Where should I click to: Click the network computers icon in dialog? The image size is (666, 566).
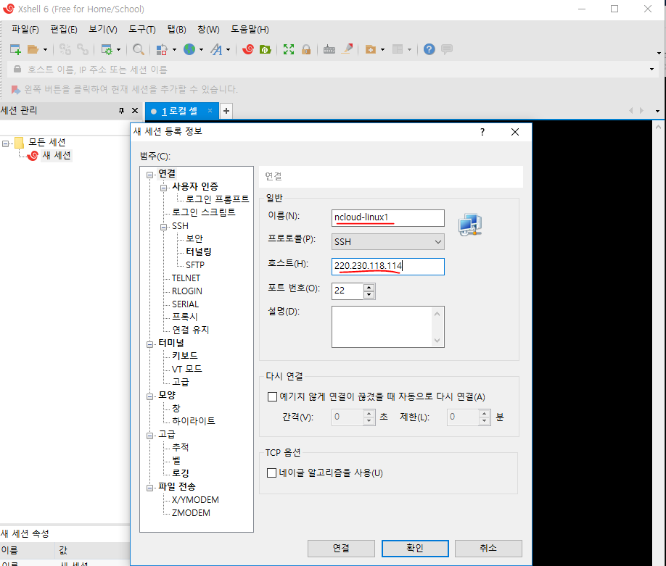(x=470, y=225)
